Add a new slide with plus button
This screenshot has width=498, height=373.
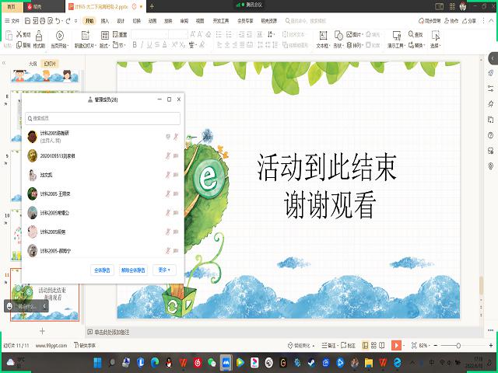42,331
